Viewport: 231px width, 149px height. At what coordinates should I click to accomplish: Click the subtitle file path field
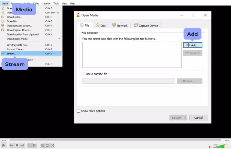tap(129, 81)
